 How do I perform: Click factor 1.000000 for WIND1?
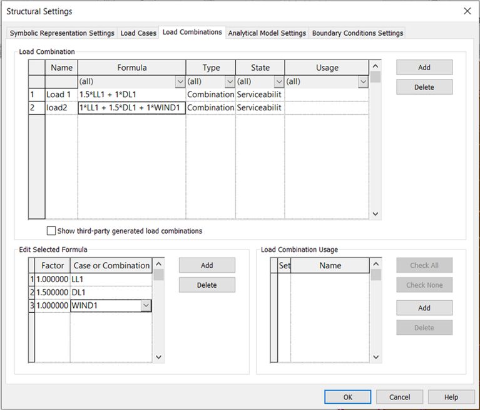pyautogui.click(x=53, y=306)
